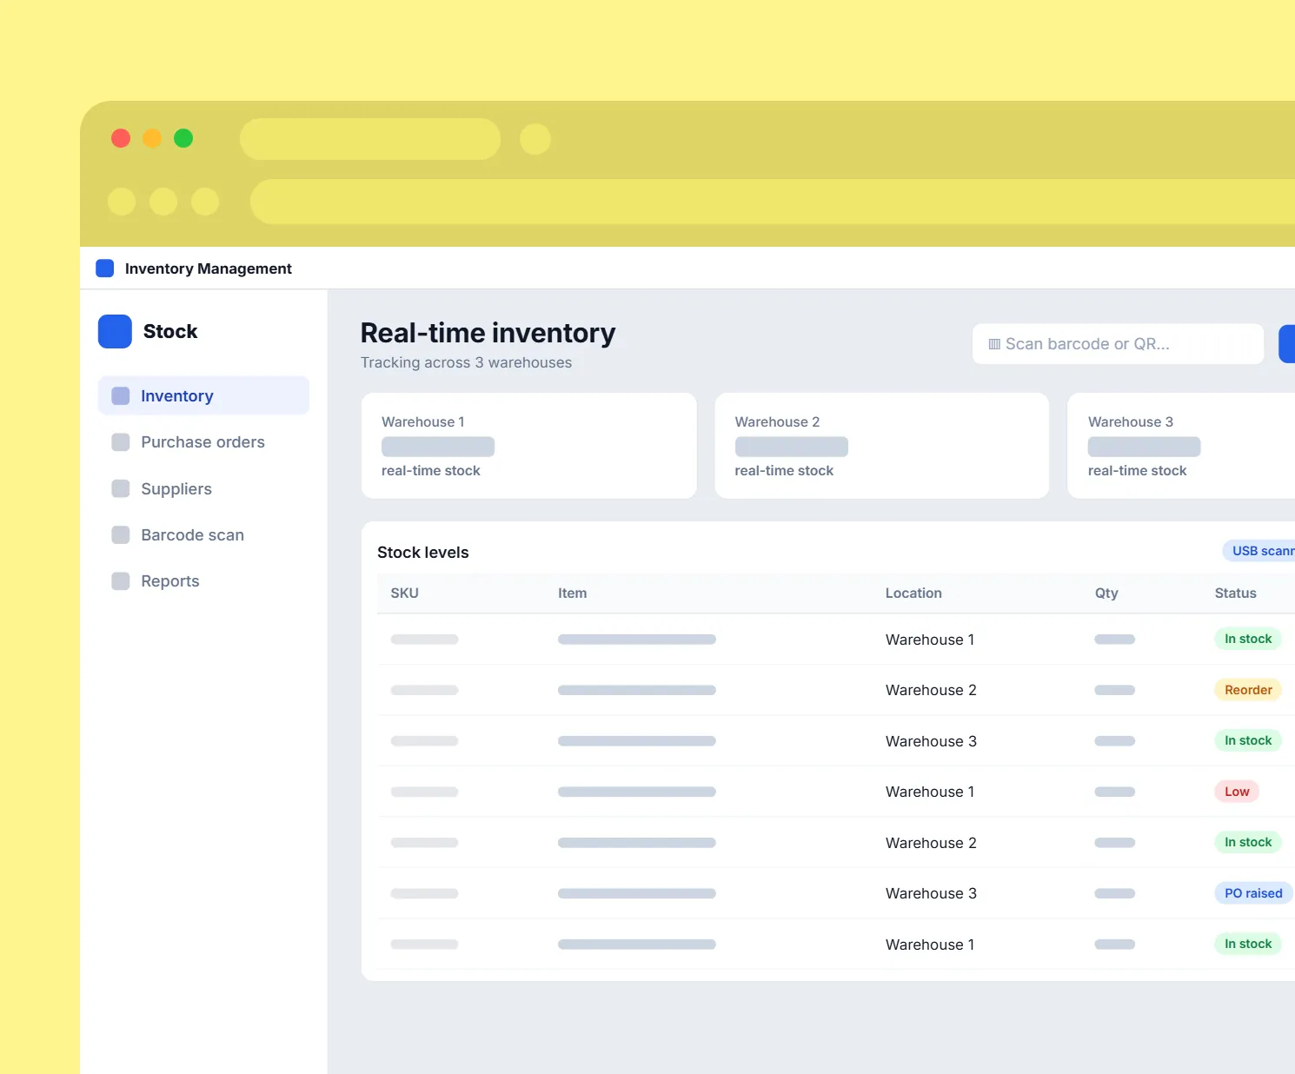Click the Reports sidebar icon
This screenshot has width=1295, height=1074.
[121, 580]
